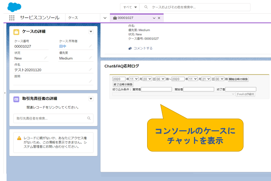Close the 00001027 tab
Viewport: 271px width, 181px height.
pyautogui.click(x=159, y=18)
